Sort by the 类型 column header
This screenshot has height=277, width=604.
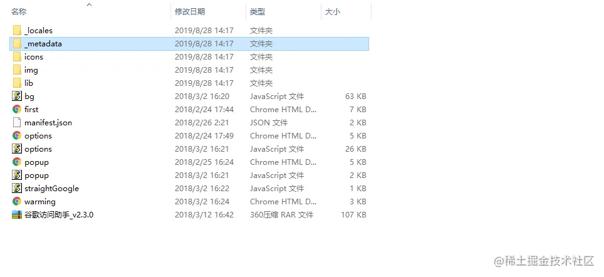258,11
